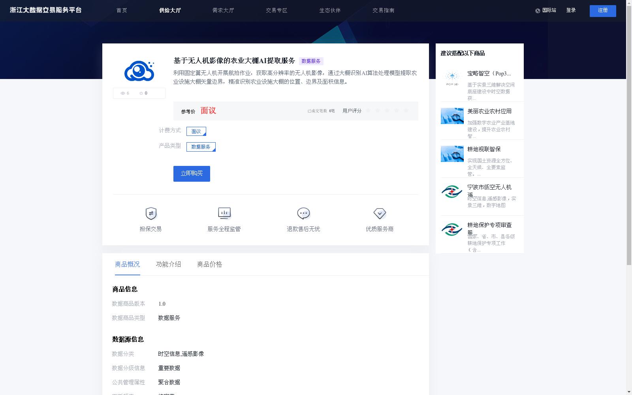632x395 pixels.
Task: Click the fifth rating star
Action: pyautogui.click(x=406, y=111)
